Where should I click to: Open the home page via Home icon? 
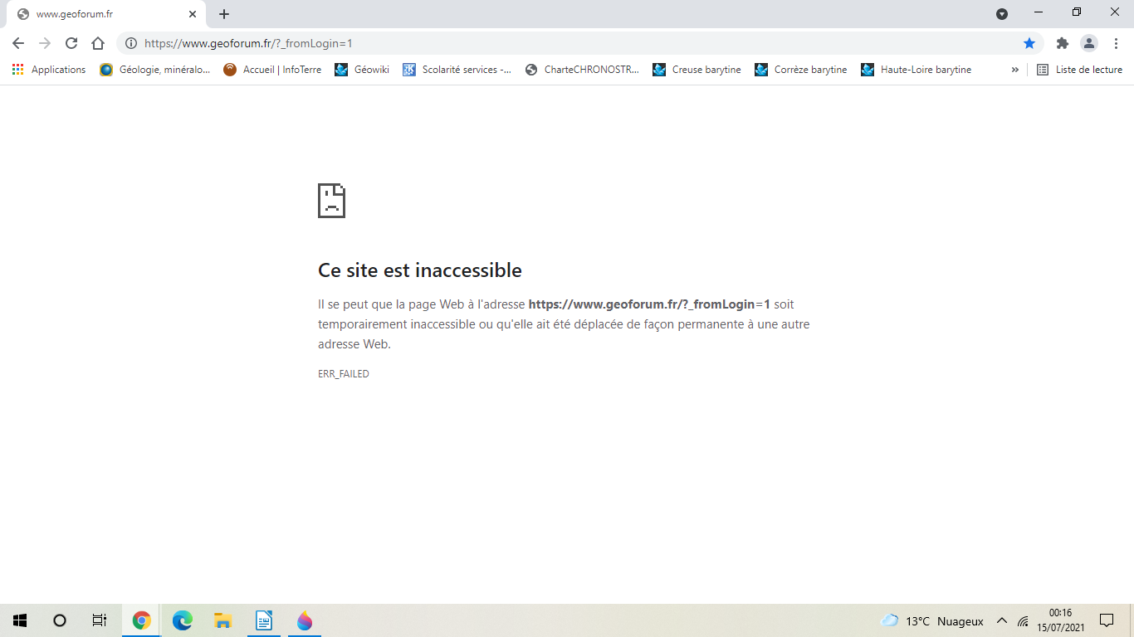98,43
